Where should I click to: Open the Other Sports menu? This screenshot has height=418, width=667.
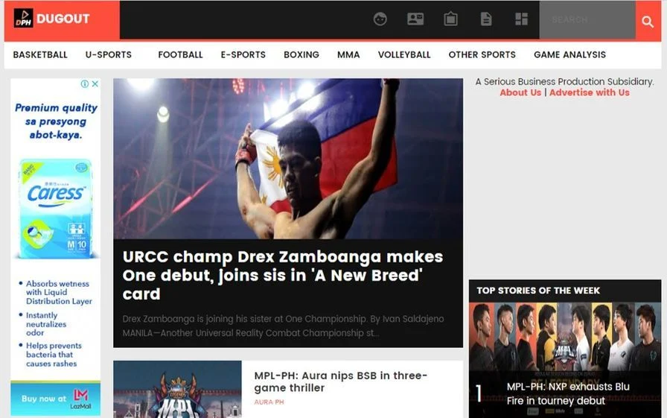pos(482,55)
